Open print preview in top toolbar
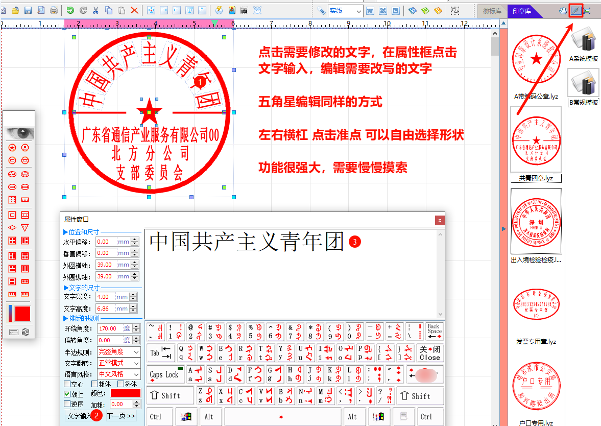 pos(41,10)
